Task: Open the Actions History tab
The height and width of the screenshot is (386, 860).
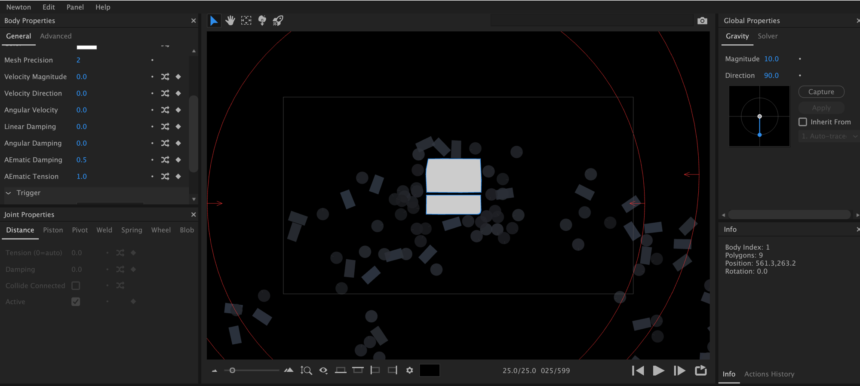Action: click(x=769, y=374)
